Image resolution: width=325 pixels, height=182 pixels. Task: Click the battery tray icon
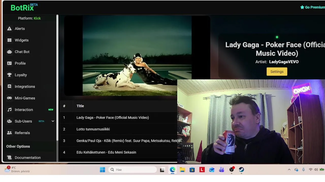point(322,170)
